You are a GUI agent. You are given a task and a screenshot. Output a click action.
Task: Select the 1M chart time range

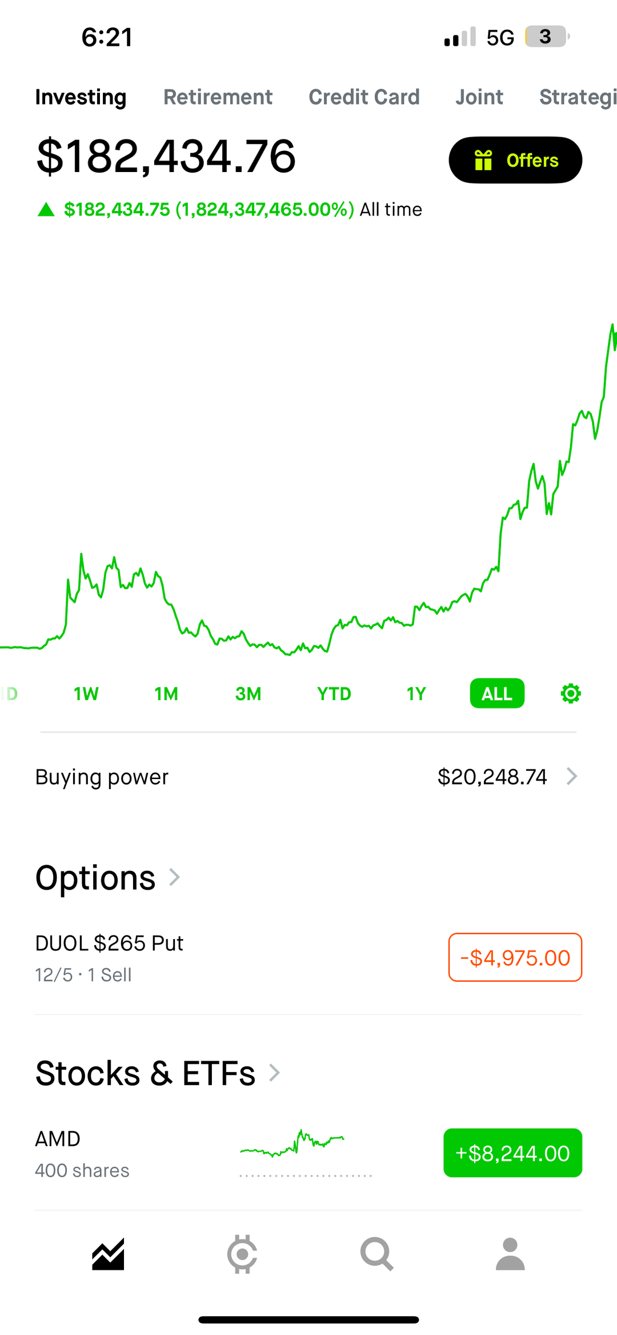166,694
